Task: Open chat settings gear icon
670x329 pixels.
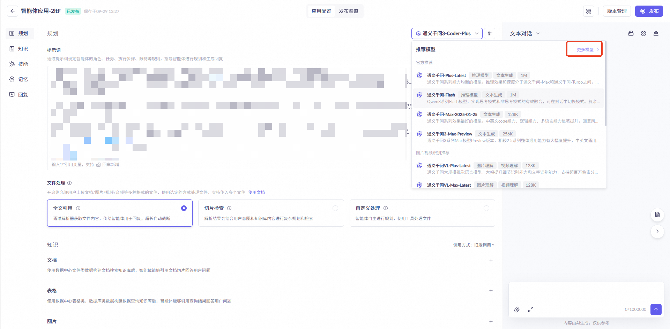Action: (643, 33)
